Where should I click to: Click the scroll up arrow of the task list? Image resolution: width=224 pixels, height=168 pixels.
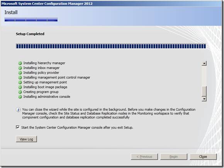tap(204, 63)
